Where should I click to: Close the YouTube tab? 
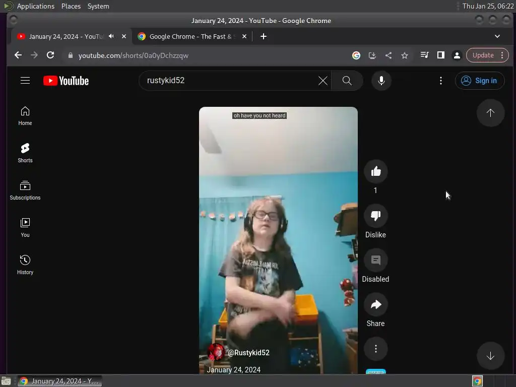(x=124, y=36)
